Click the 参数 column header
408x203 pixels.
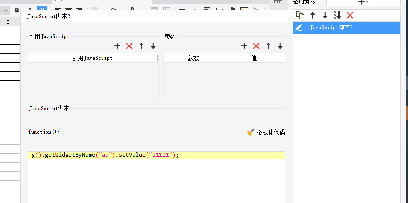pos(193,58)
